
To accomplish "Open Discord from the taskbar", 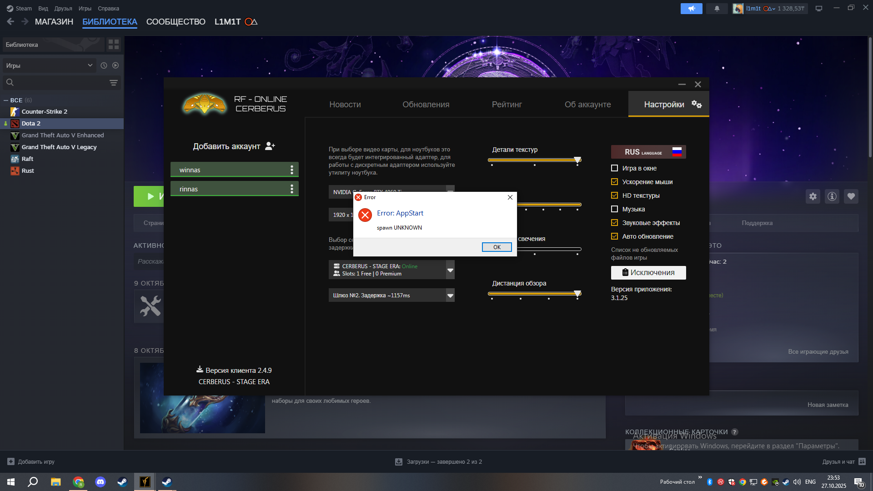I will 100,482.
